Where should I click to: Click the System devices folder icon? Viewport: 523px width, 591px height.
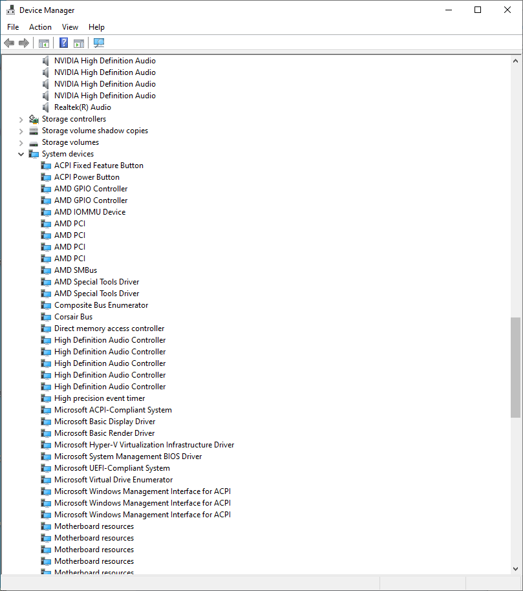pyautogui.click(x=34, y=154)
